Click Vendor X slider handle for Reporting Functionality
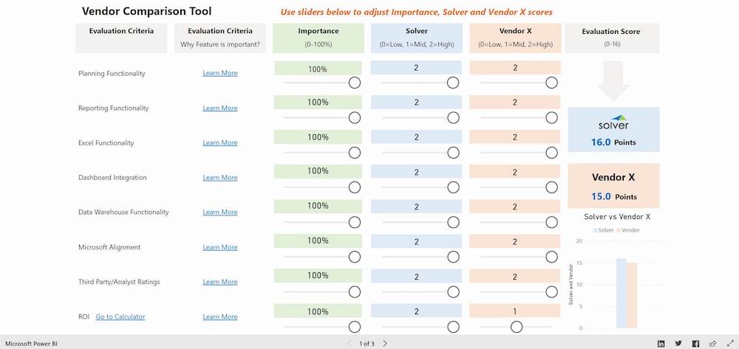The width and height of the screenshot is (739, 349). pyautogui.click(x=551, y=117)
